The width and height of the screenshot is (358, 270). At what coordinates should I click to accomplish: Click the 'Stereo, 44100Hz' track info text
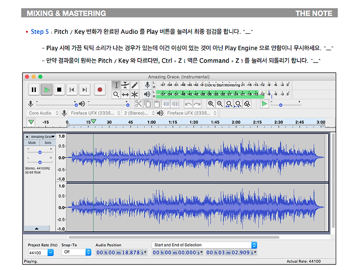tap(37, 169)
